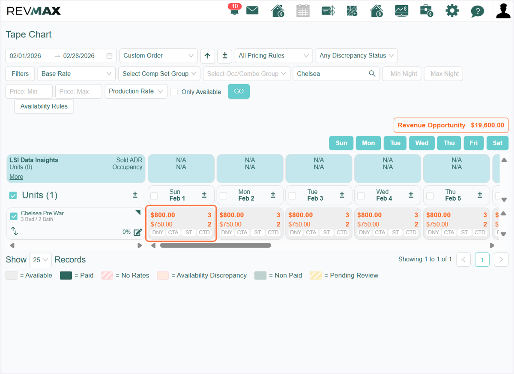Check the Thu Feb 5 column checkbox
This screenshot has width=514, height=374.
[430, 196]
